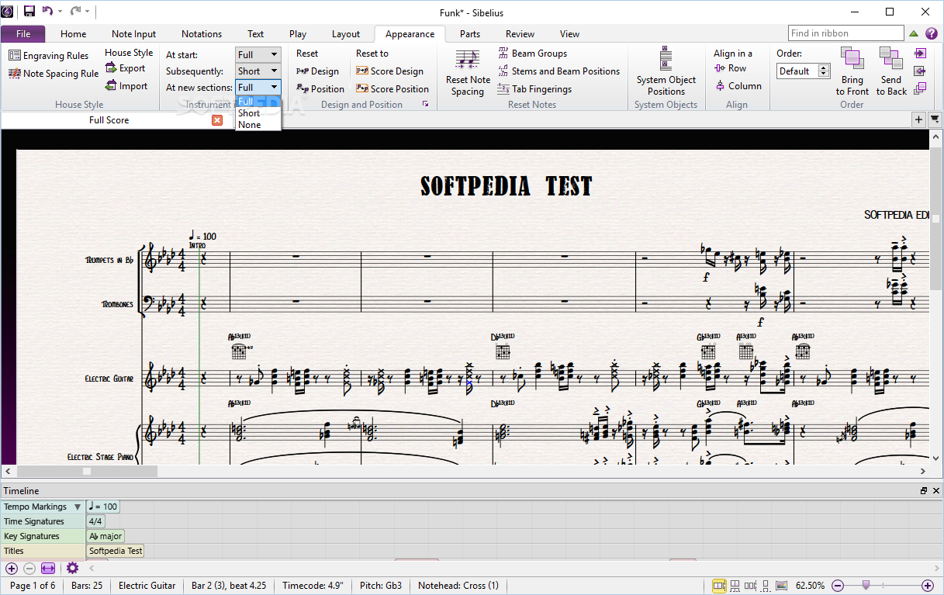Click Reset to Score Position
The image size is (944, 595).
click(x=392, y=89)
